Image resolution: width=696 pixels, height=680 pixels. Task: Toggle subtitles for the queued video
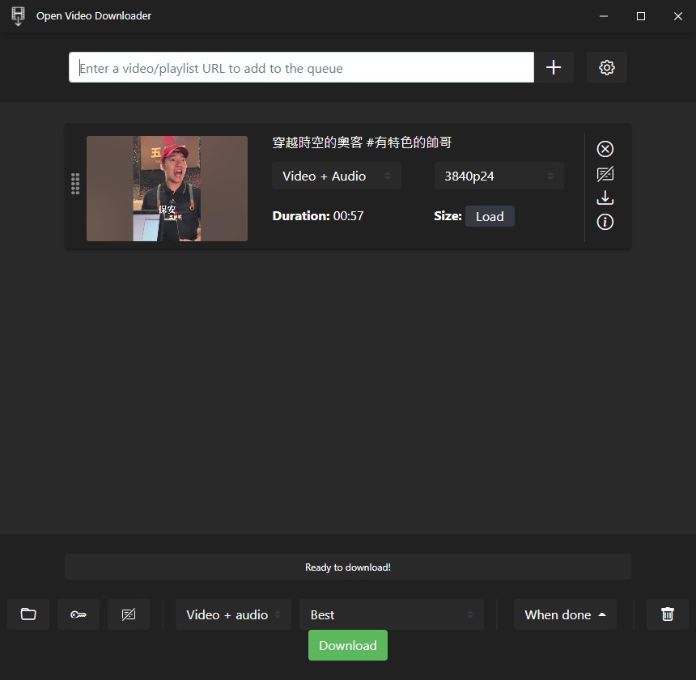pyautogui.click(x=605, y=173)
